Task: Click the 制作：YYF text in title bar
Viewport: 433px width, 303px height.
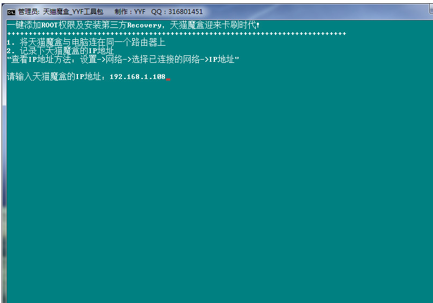Action: [130, 12]
